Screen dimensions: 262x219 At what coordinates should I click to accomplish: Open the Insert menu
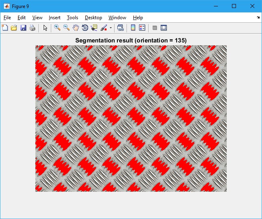pyautogui.click(x=54, y=18)
